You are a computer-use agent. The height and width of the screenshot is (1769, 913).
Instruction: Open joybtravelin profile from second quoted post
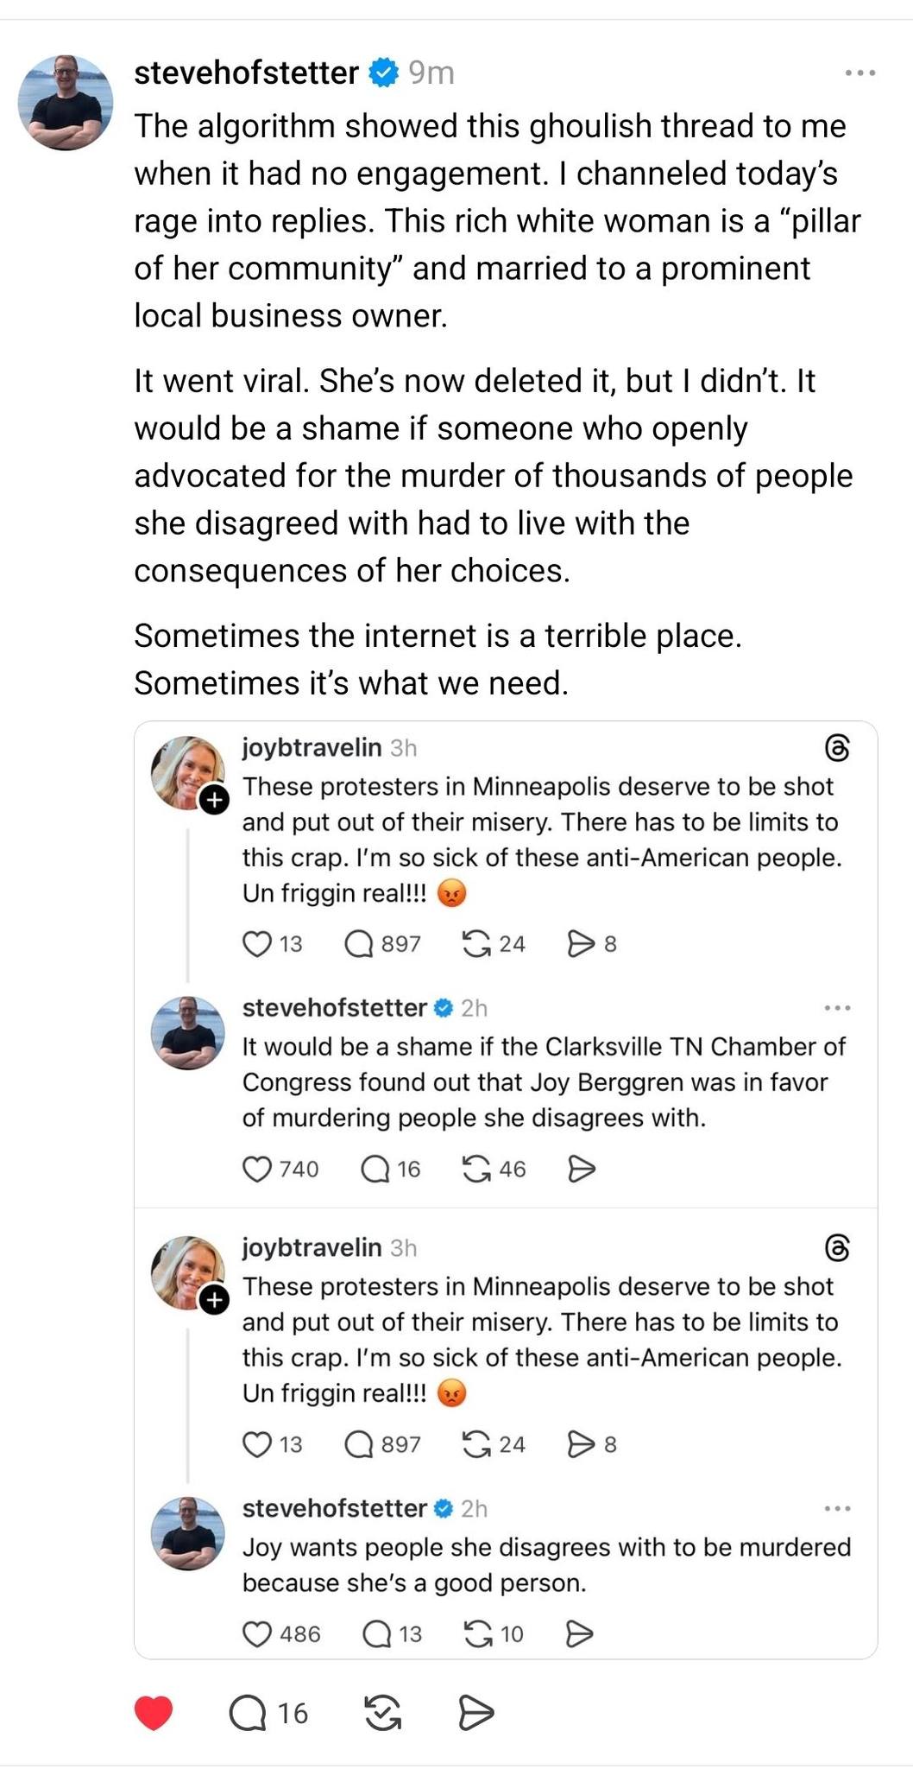[x=312, y=1247]
